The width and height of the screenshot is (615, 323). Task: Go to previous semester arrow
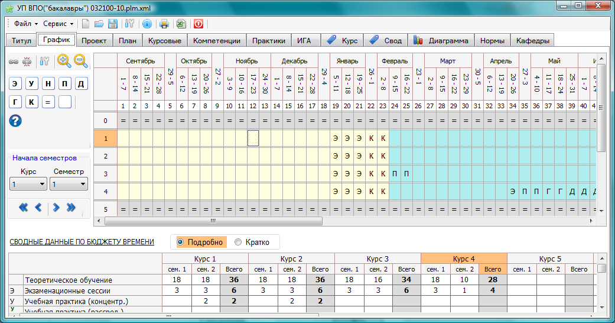pyautogui.click(x=38, y=208)
